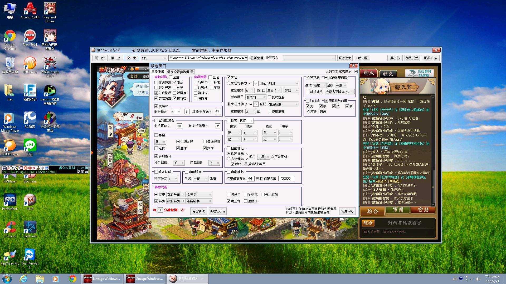
Task: Open the 幽州 destination dropdown
Action: pos(283,83)
